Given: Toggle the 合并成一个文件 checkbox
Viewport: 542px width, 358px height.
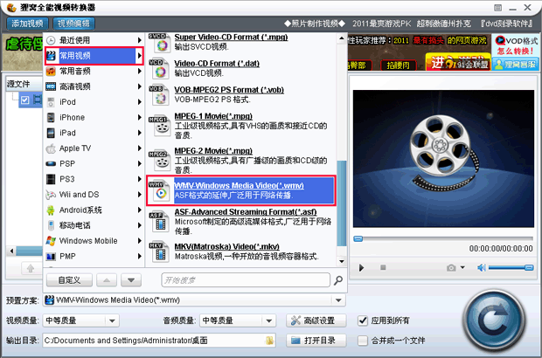Looking at the screenshot, I should (x=363, y=341).
